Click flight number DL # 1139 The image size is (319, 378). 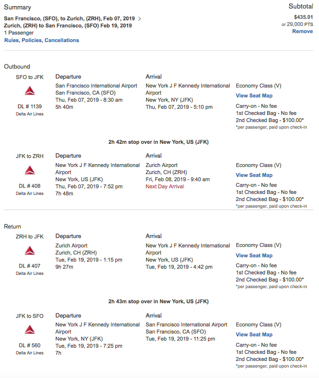[x=30, y=107]
